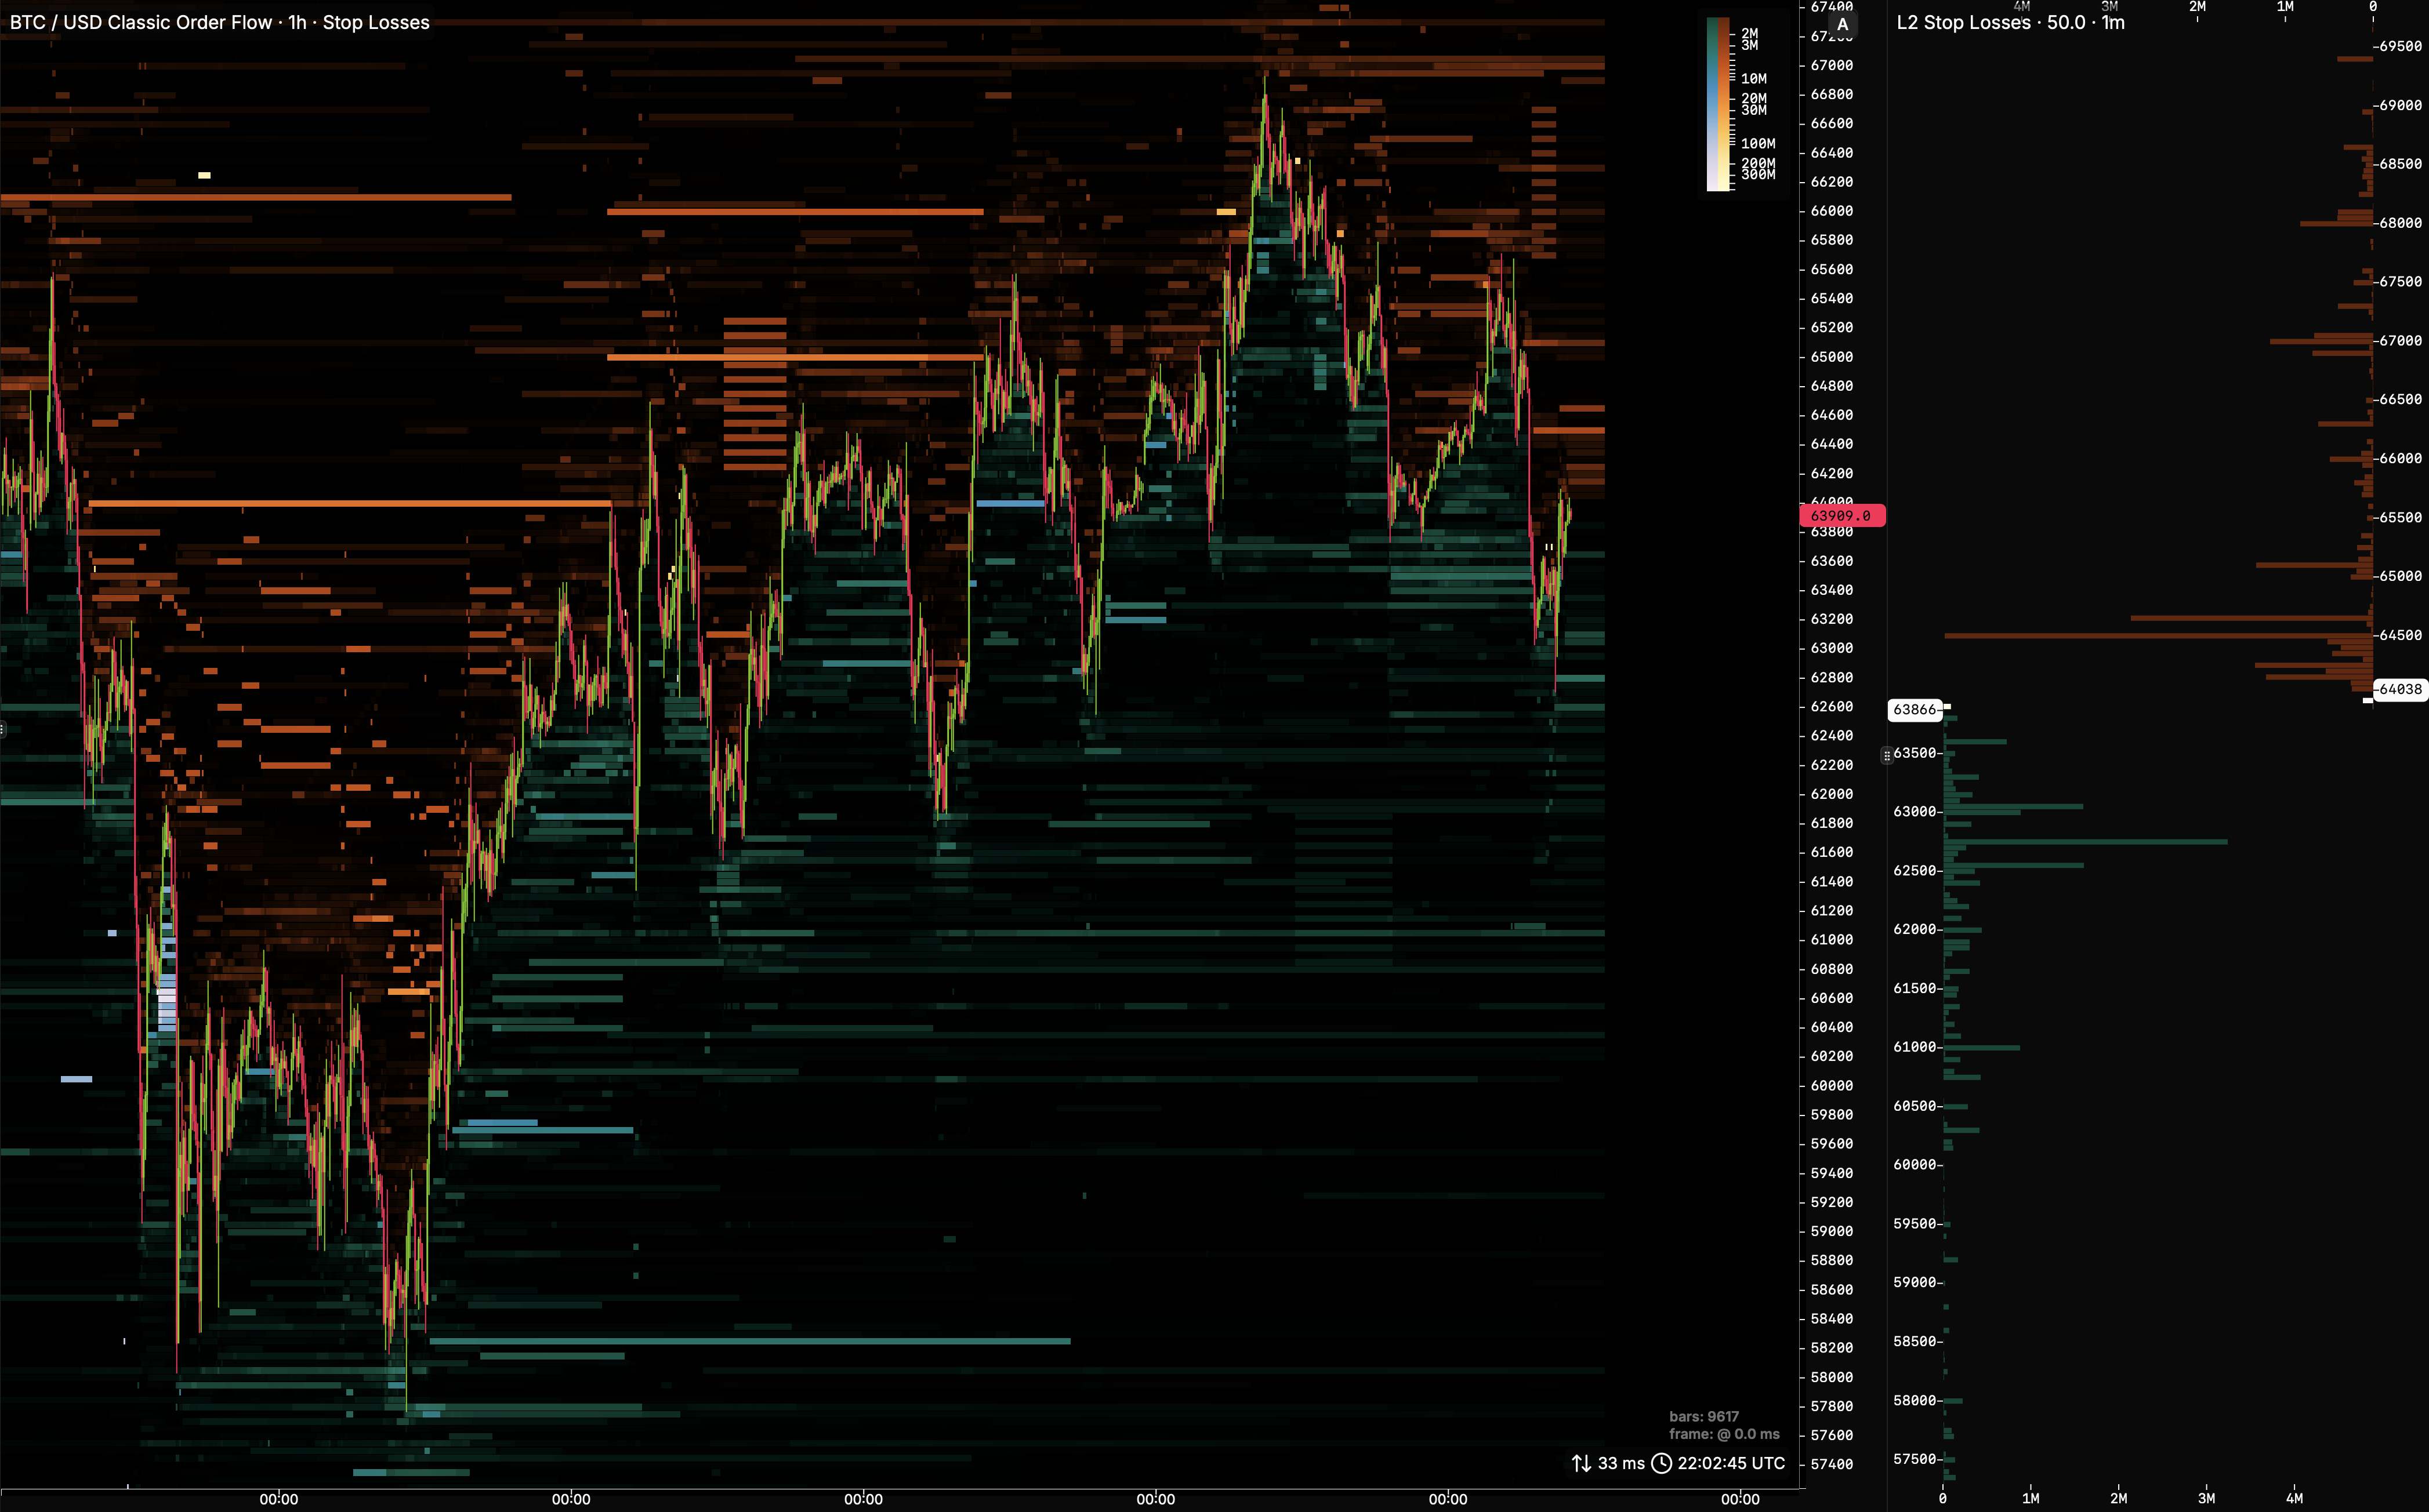
Task: Click the '33 ms' latency readout
Action: pyautogui.click(x=1620, y=1463)
